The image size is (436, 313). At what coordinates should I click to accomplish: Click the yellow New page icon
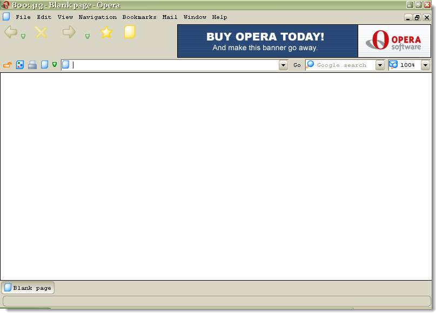[x=130, y=32]
